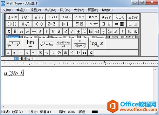
Task: Switch to the Trig tab
Action: point(86,37)
